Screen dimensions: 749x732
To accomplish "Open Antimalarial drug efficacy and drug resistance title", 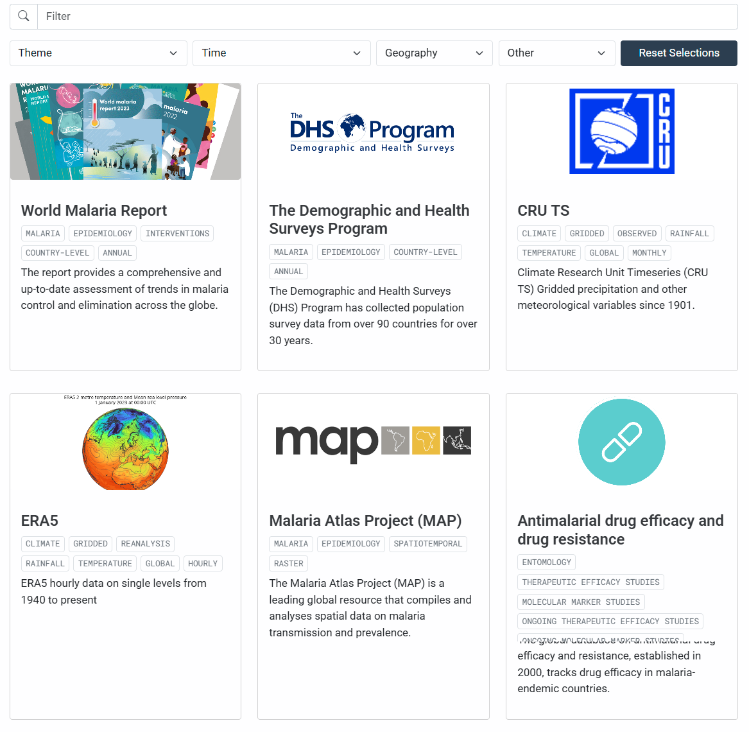I will click(x=621, y=530).
